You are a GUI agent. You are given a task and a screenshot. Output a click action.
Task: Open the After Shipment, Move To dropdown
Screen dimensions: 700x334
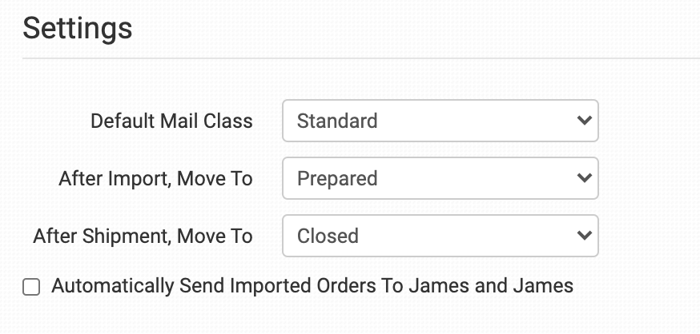click(440, 237)
